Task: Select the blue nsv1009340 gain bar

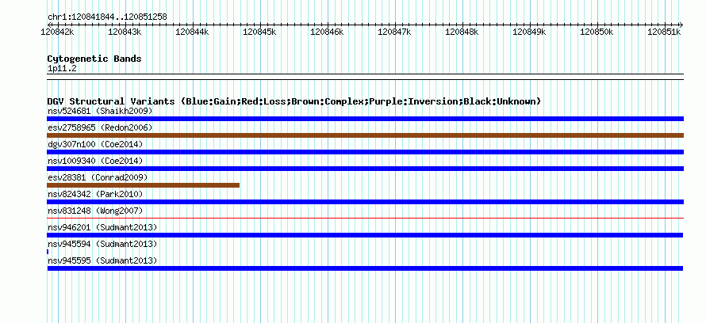Action: point(365,169)
